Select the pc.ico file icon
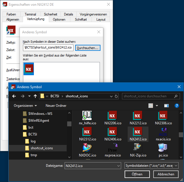Screen dimensions: 184x182 (x=163, y=148)
